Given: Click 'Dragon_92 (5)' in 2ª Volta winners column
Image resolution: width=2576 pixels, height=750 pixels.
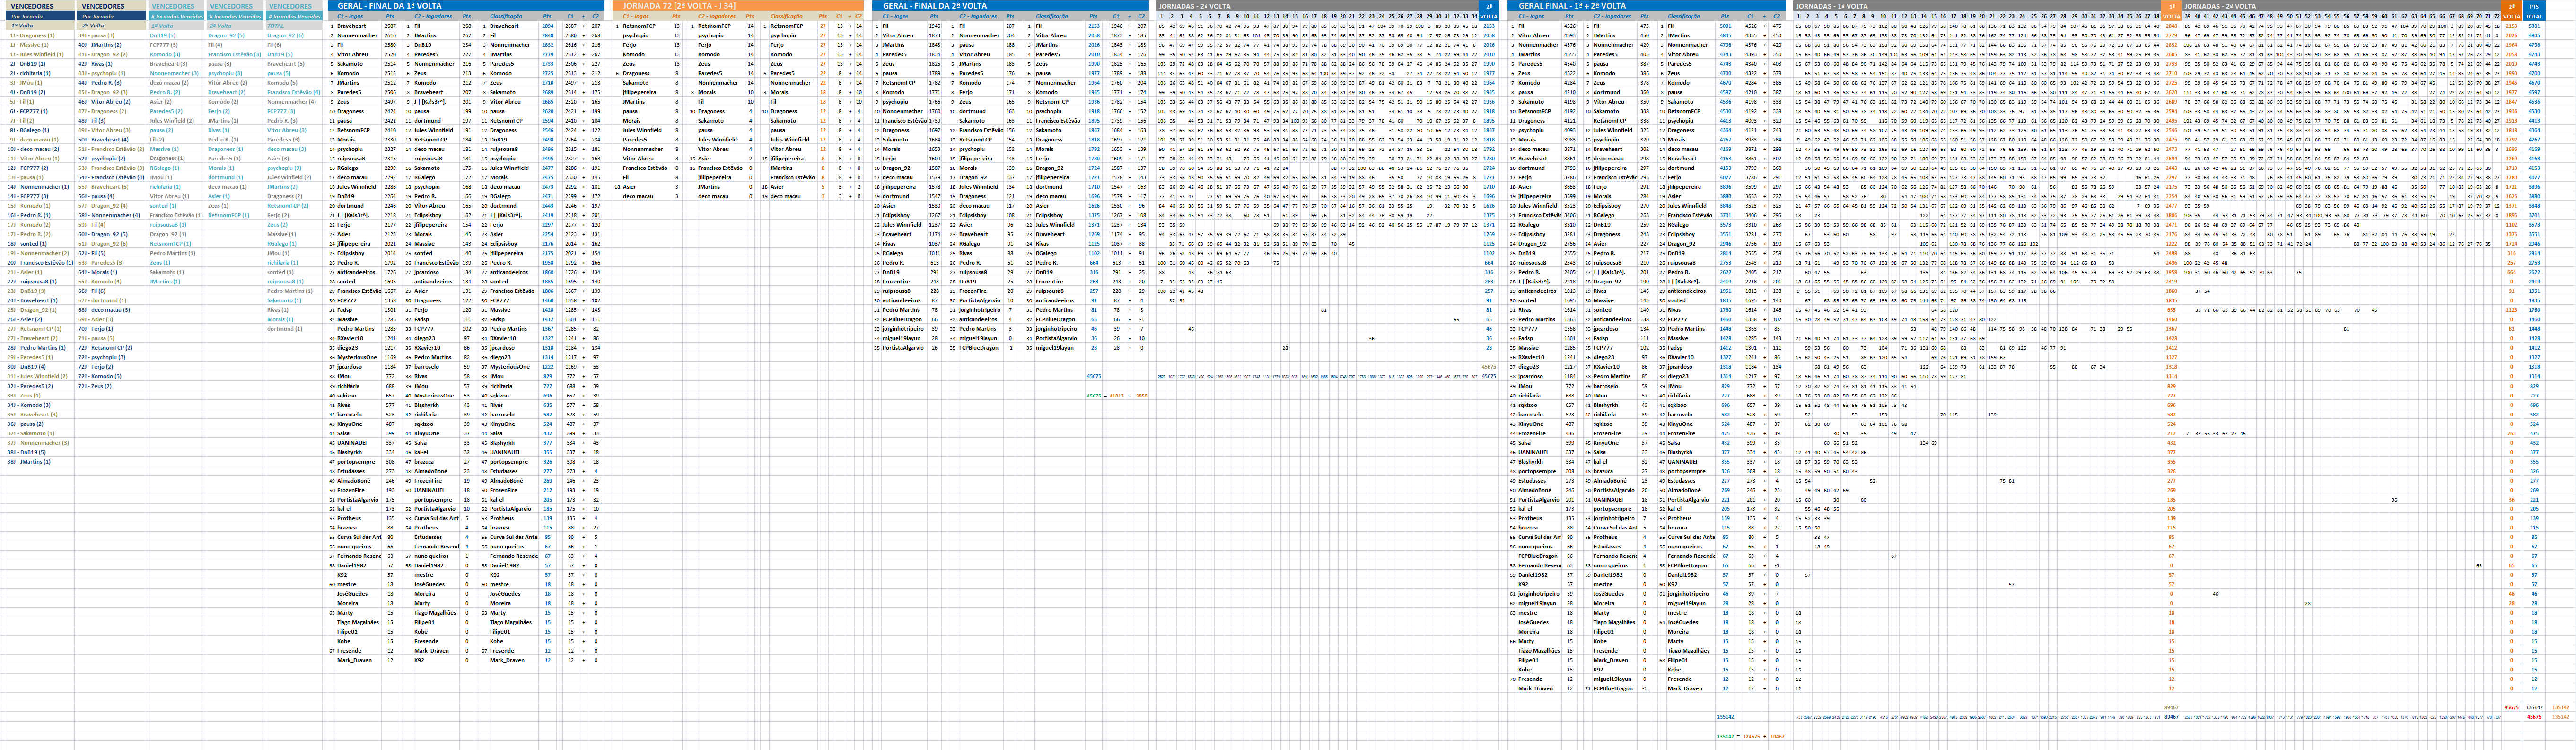Looking at the screenshot, I should [235, 35].
